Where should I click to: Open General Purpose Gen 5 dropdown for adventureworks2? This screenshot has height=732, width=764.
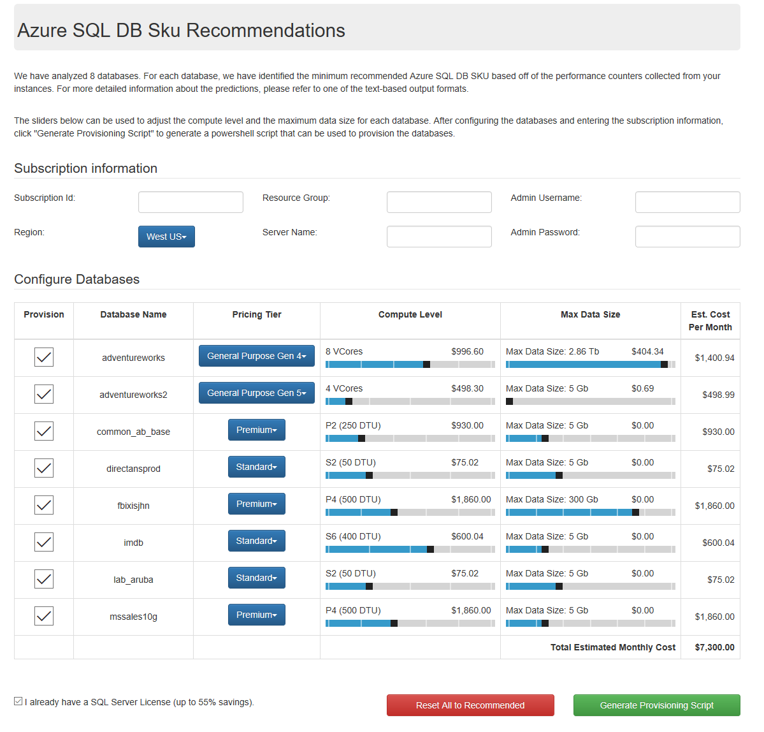(256, 392)
